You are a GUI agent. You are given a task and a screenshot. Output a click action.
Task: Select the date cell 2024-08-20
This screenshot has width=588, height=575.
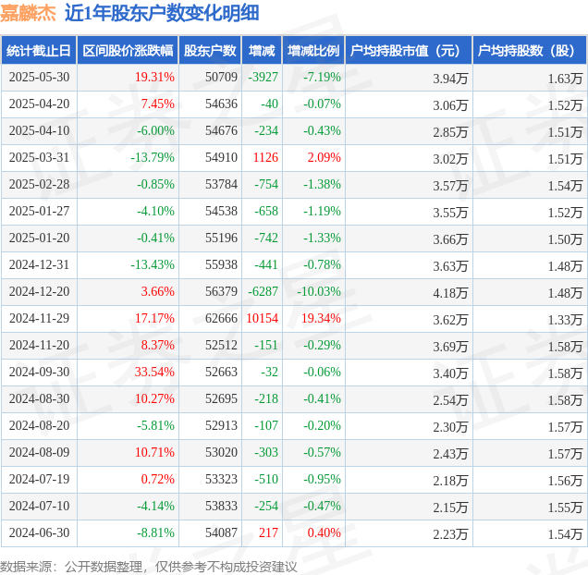(40, 426)
